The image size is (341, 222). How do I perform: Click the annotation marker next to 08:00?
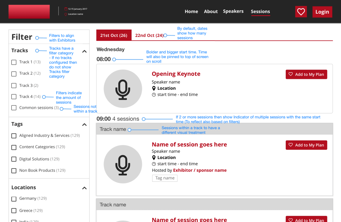(114, 60)
